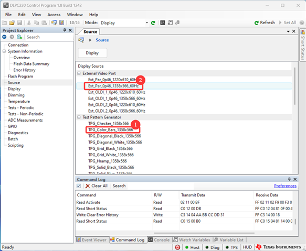The height and width of the screenshot is (251, 306).
Task: Click the gray Forward arrow in Project Explorer
Action: [12, 37]
